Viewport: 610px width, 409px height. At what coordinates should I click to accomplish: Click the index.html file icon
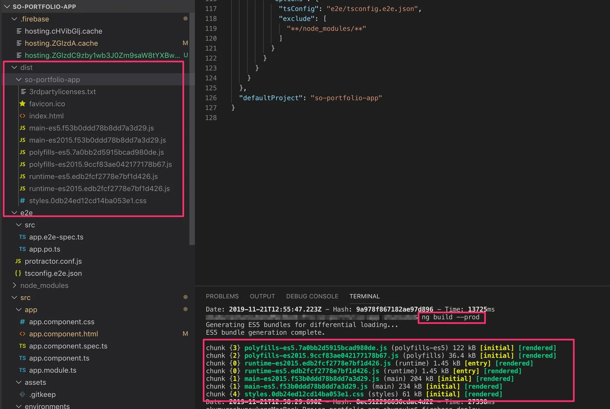(x=23, y=116)
